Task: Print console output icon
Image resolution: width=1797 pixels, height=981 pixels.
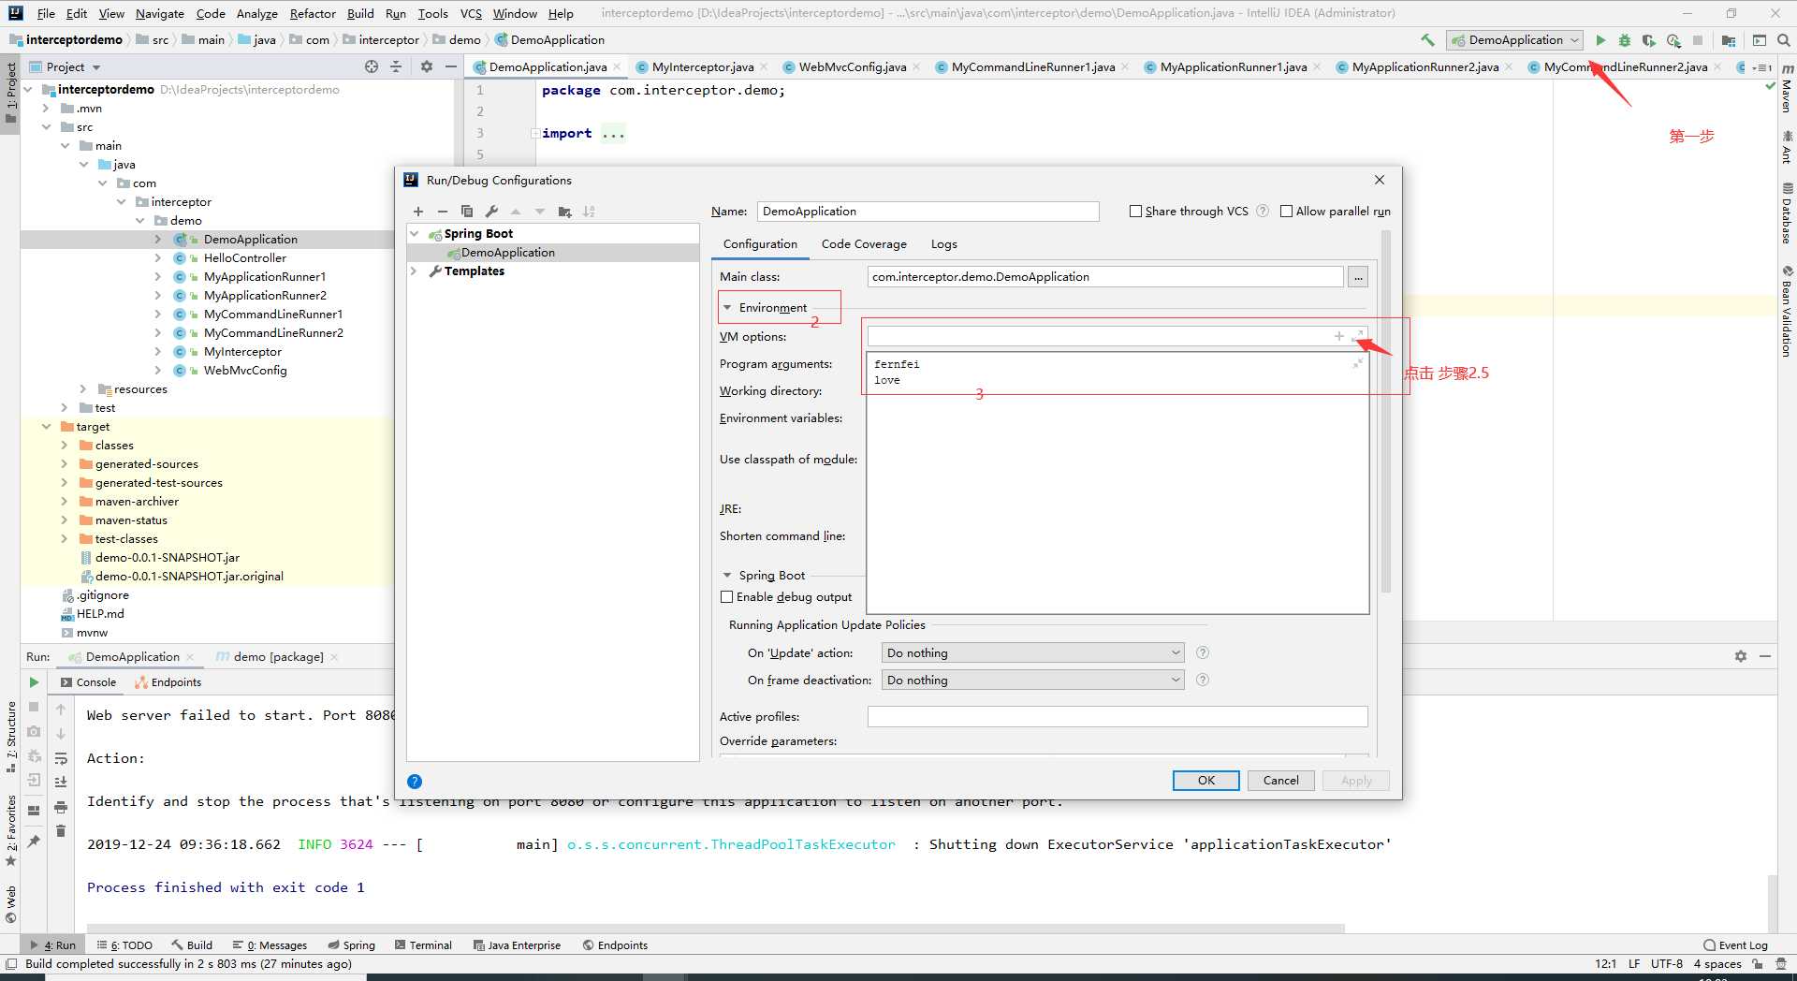Action: click(x=61, y=806)
